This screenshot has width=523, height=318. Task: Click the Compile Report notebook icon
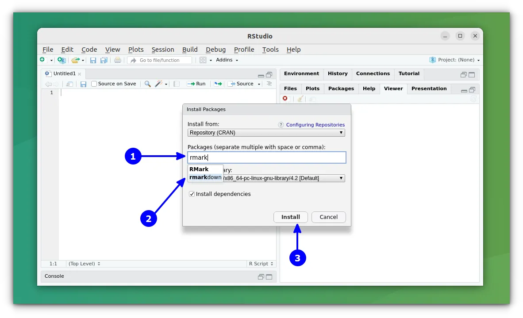[x=177, y=84]
